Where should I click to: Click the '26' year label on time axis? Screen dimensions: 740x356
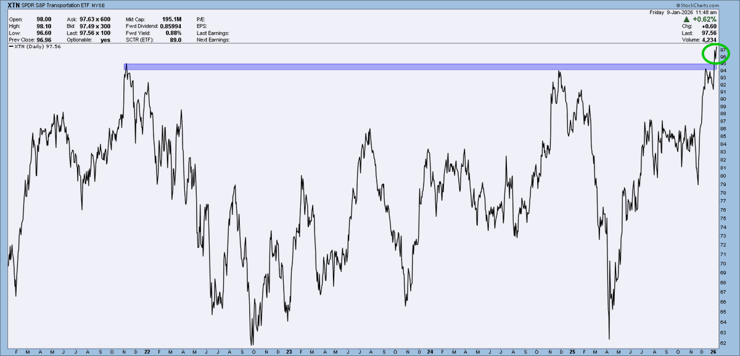713,352
